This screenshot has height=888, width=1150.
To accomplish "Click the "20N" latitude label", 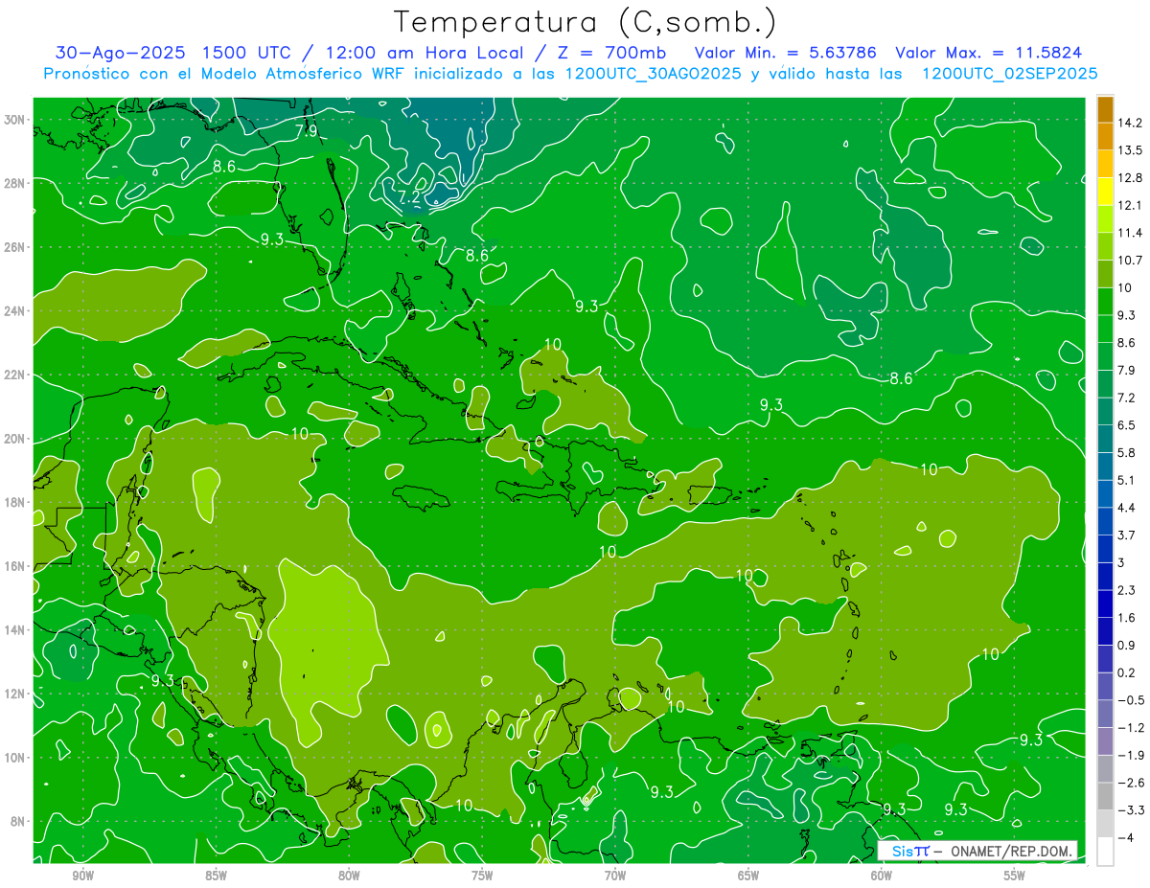I will pos(15,439).
